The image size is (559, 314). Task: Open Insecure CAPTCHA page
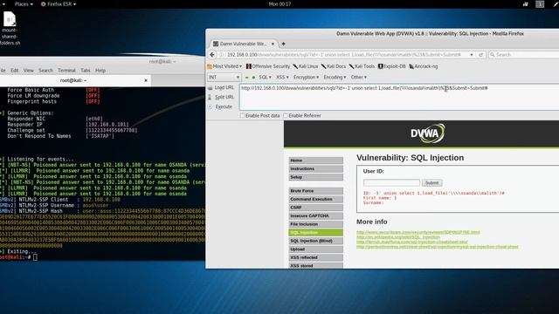315,215
